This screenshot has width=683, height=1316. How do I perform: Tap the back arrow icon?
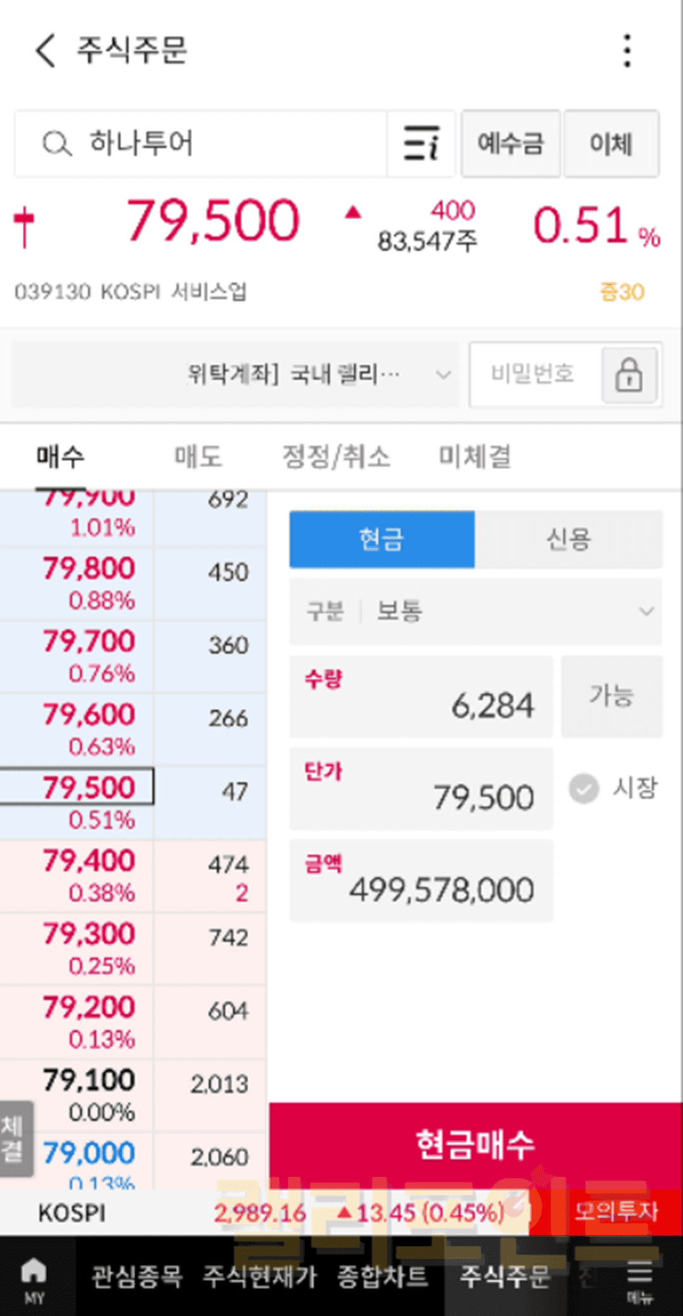[46, 51]
